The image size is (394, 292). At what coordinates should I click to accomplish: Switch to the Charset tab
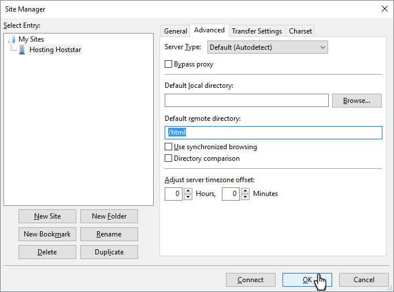[300, 31]
